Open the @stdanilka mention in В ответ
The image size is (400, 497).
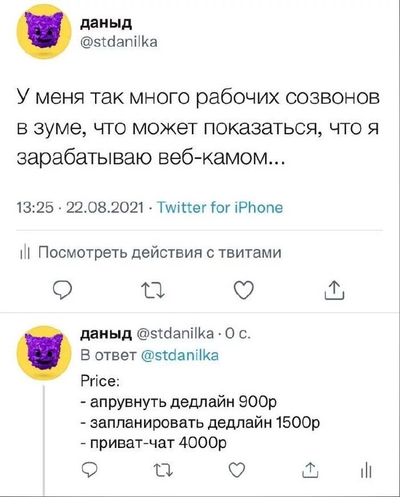pos(180,355)
